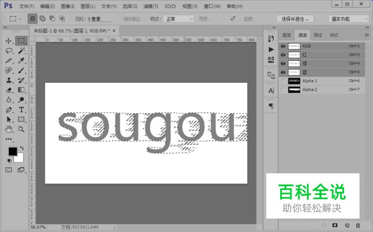Hide the 绿 channel eye
373x232 pixels.
(x=283, y=64)
